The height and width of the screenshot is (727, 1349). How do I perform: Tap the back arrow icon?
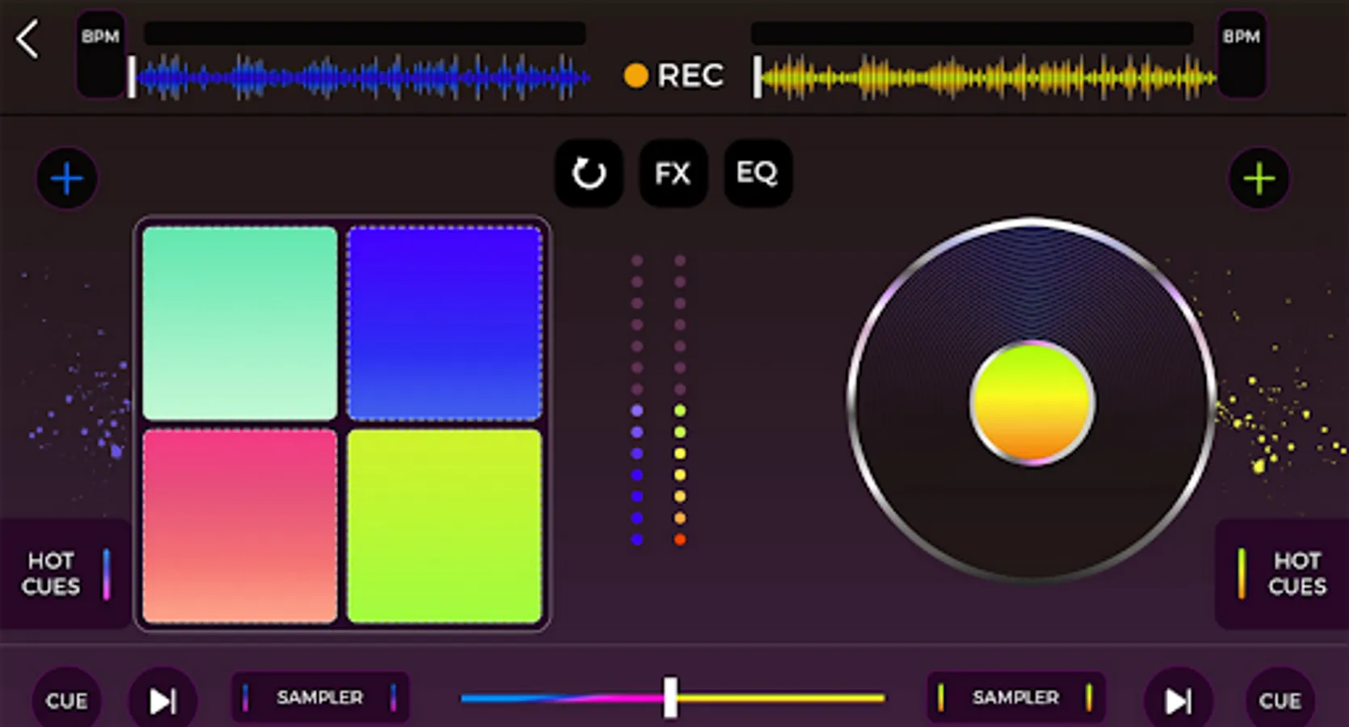click(27, 40)
